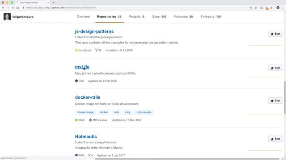Click the zoom magnifier icon in address bar
Viewport: 286px width, 160px height.
coord(251,8)
